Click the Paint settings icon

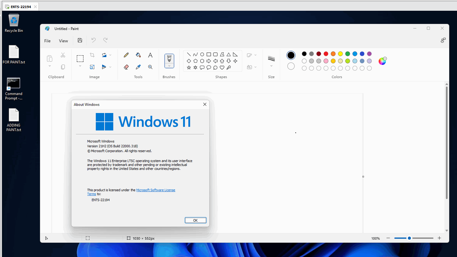[443, 41]
